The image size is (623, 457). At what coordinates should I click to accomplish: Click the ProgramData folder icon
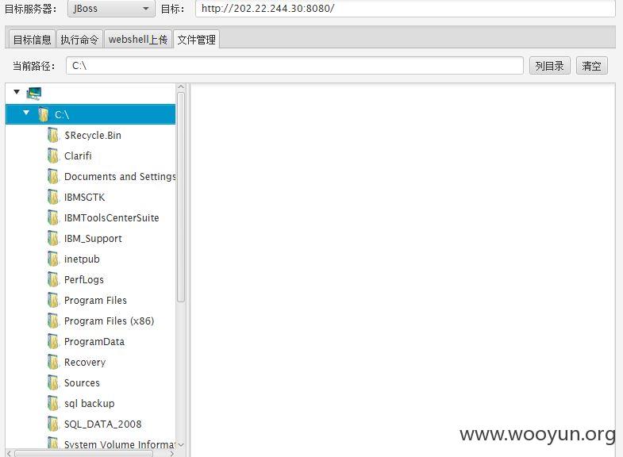(x=53, y=341)
